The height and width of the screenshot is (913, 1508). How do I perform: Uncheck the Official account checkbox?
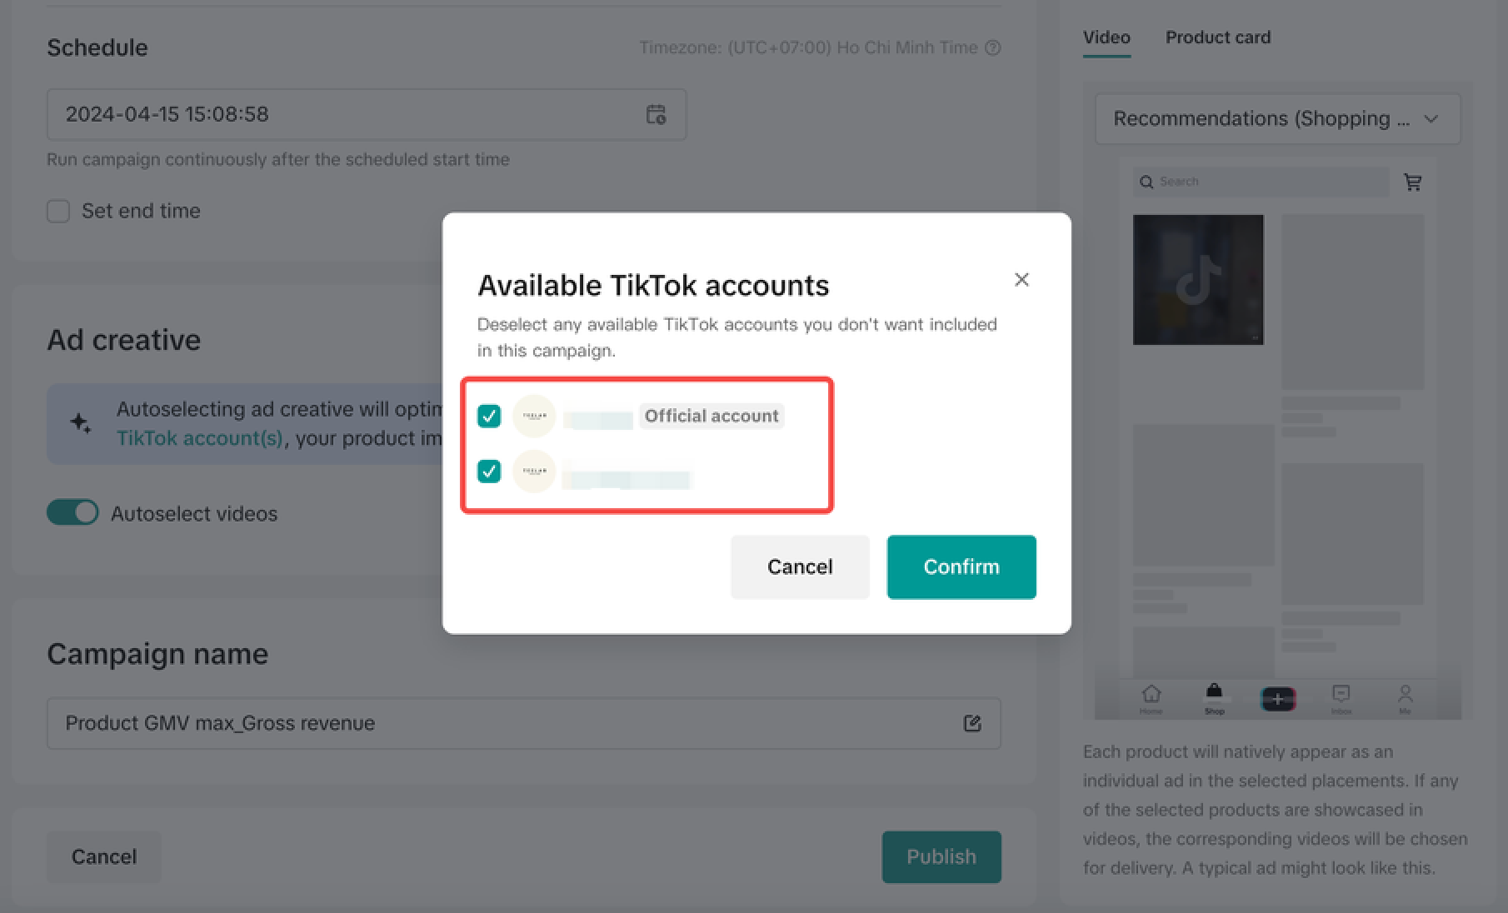(x=489, y=416)
